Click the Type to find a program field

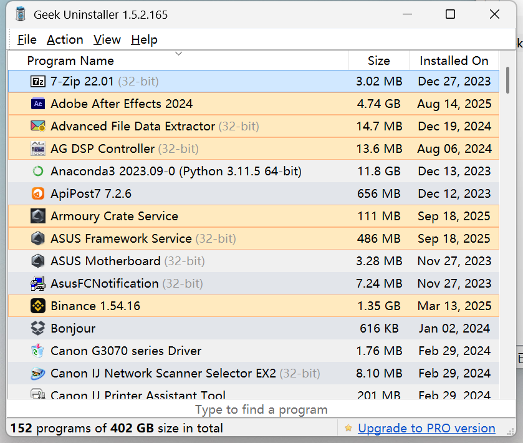[261, 409]
